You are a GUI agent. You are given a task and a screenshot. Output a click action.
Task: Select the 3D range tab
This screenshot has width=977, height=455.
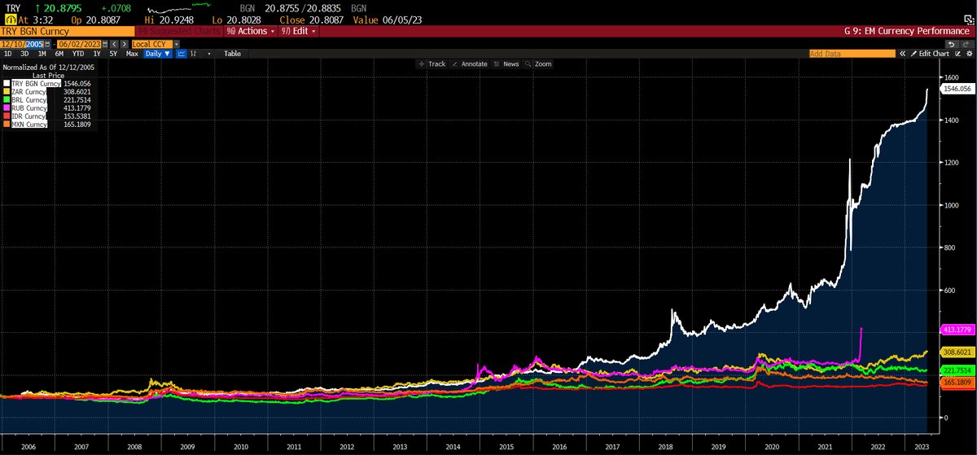(x=24, y=54)
